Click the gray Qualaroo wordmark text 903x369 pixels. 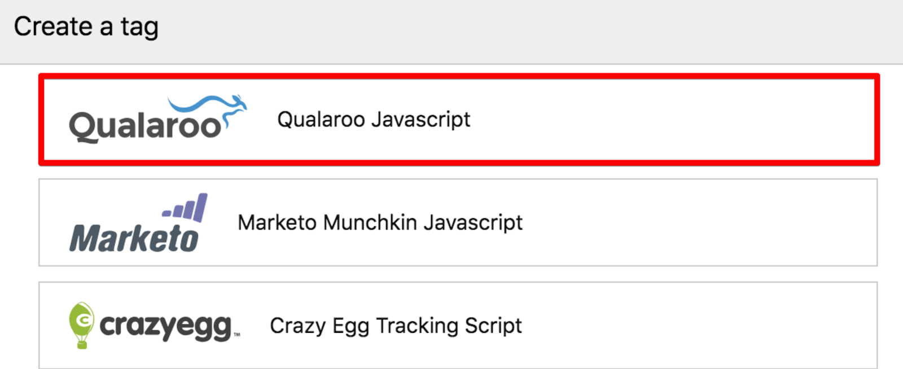click(x=144, y=126)
